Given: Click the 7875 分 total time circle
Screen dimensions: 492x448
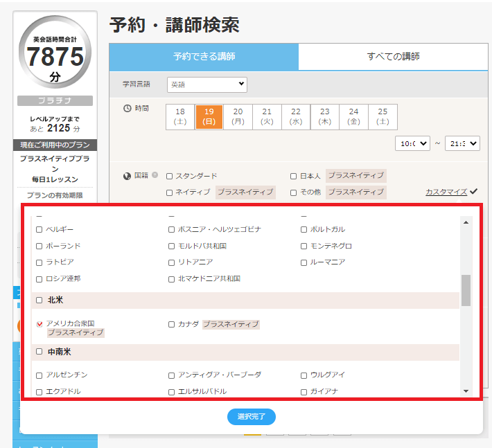Looking at the screenshot, I should pyautogui.click(x=55, y=52).
